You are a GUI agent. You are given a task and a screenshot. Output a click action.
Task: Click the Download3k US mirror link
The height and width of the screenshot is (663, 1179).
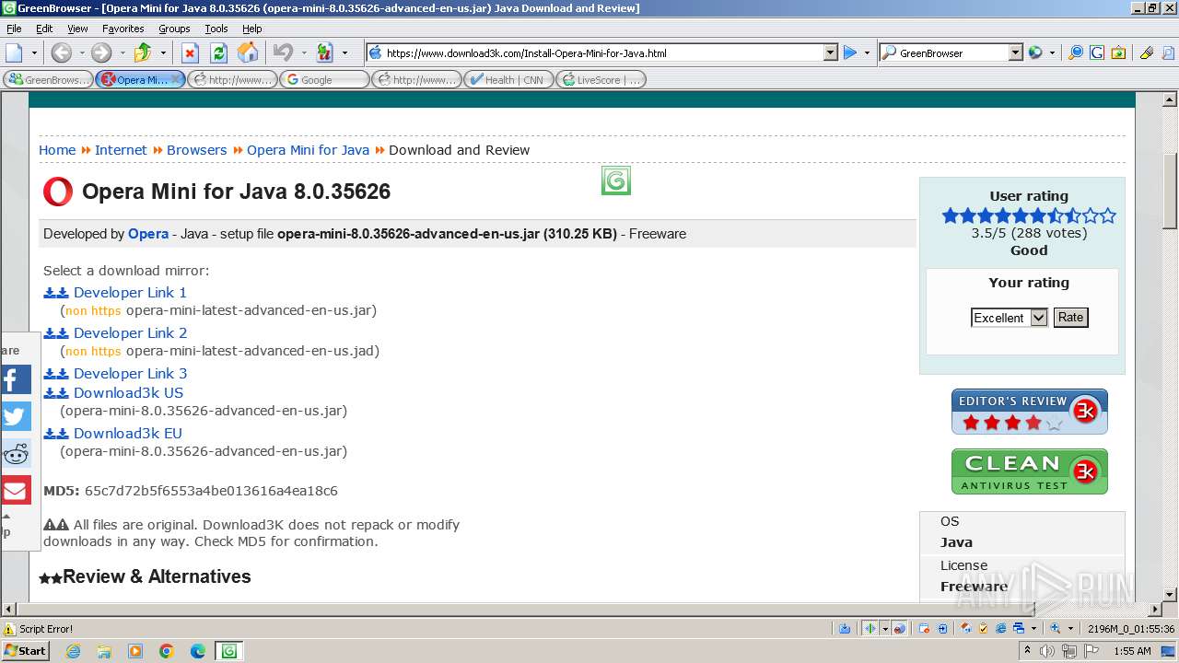128,393
